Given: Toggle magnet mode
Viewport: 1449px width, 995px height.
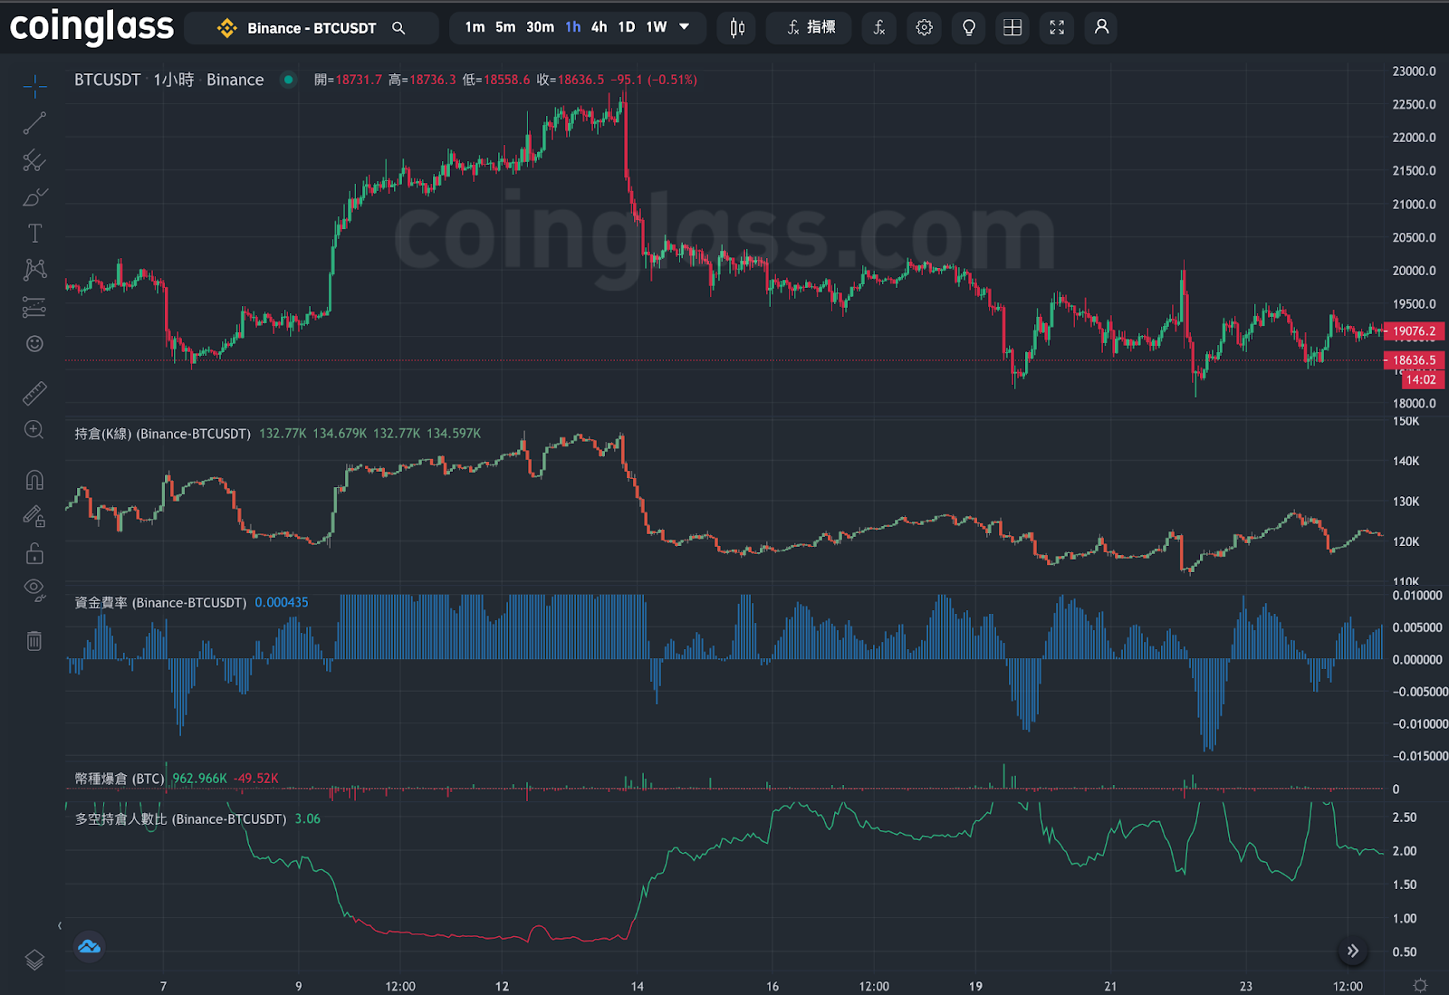Looking at the screenshot, I should point(34,480).
